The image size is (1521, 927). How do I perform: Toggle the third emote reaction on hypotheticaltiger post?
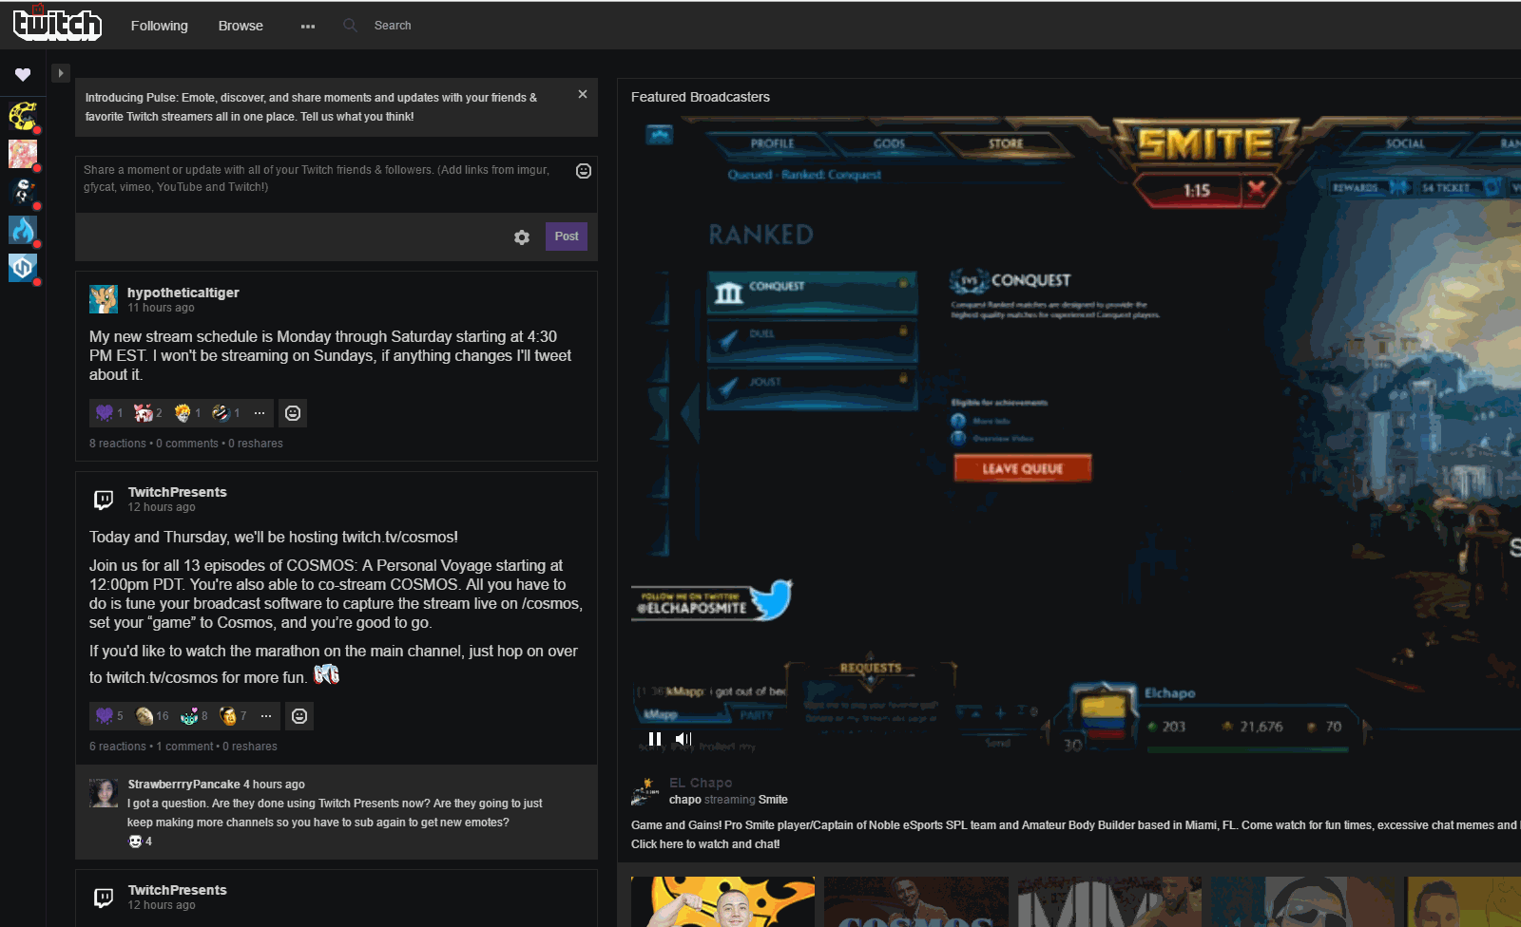pyautogui.click(x=187, y=413)
